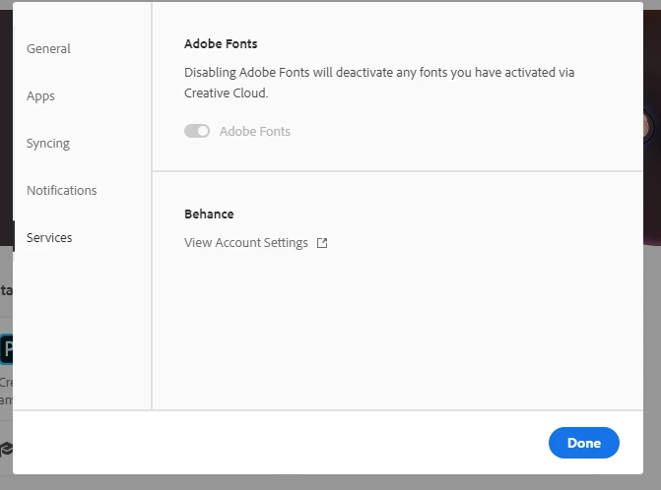Select the Syncing tab
Image resolution: width=661 pixels, height=490 pixels.
[x=48, y=143]
